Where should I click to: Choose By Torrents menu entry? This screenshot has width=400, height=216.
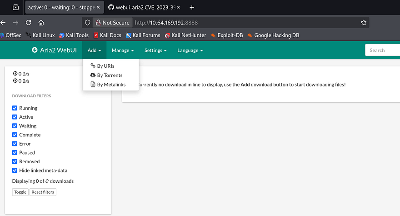click(109, 75)
